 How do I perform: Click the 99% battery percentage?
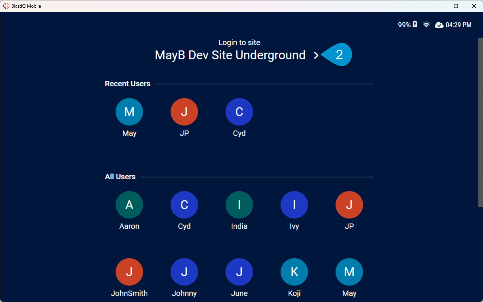click(x=404, y=25)
